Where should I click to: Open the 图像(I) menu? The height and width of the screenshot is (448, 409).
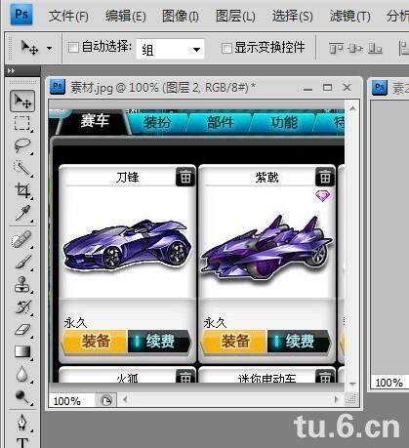[x=181, y=16]
